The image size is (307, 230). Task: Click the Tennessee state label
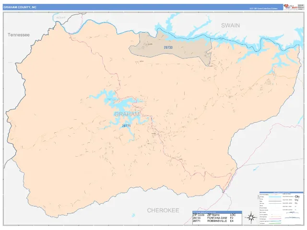(x=19, y=35)
